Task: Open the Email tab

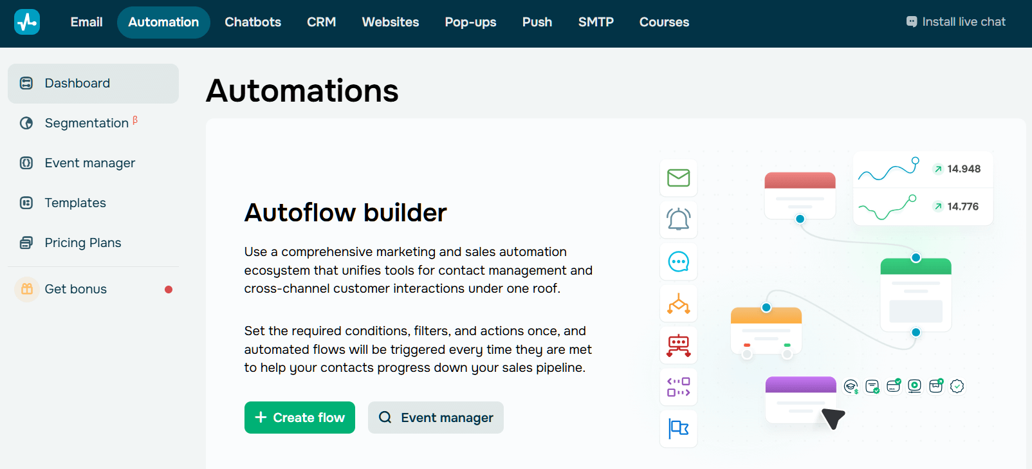Action: click(86, 23)
